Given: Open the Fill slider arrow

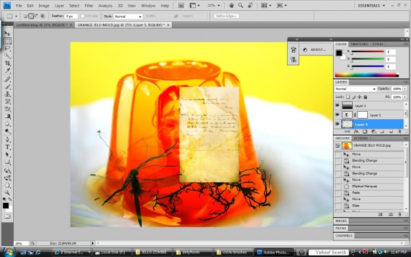Looking at the screenshot, I should pos(405,97).
